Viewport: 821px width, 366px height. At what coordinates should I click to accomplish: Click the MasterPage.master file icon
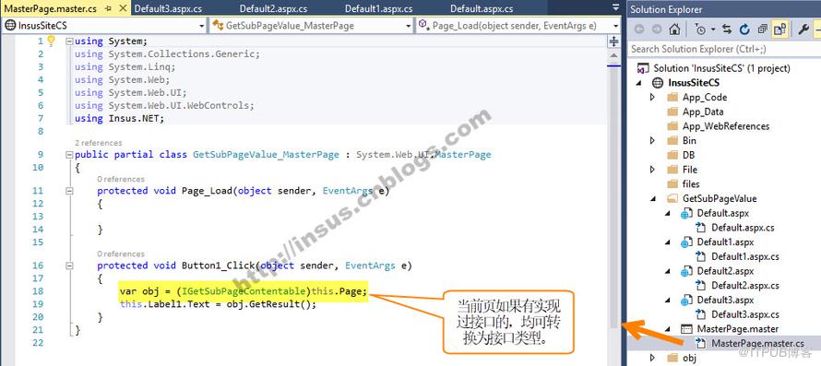click(x=686, y=329)
